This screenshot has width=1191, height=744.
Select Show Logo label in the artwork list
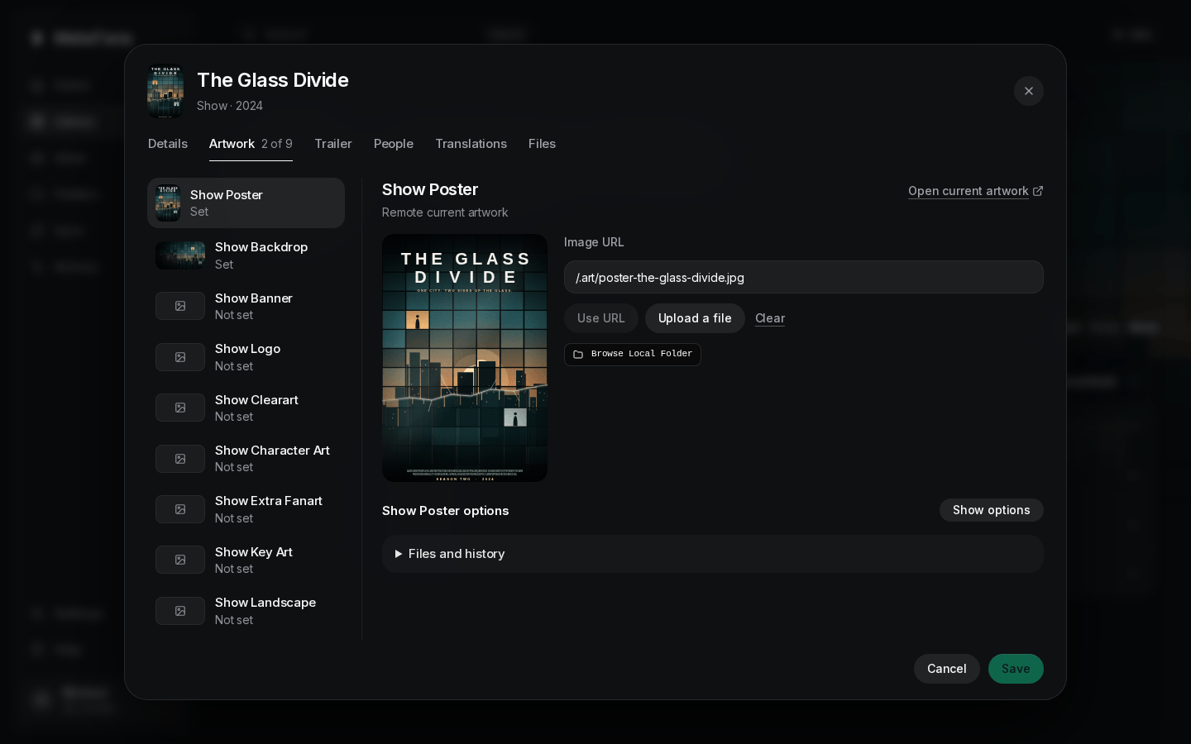click(248, 349)
